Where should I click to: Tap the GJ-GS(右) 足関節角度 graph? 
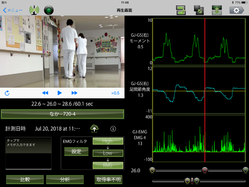199,90
